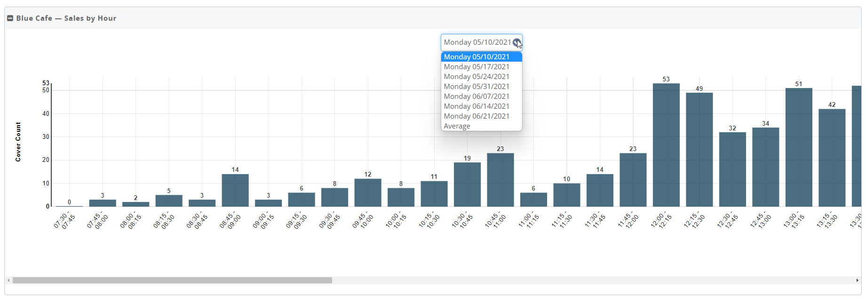Choose the Average option

pyautogui.click(x=457, y=126)
